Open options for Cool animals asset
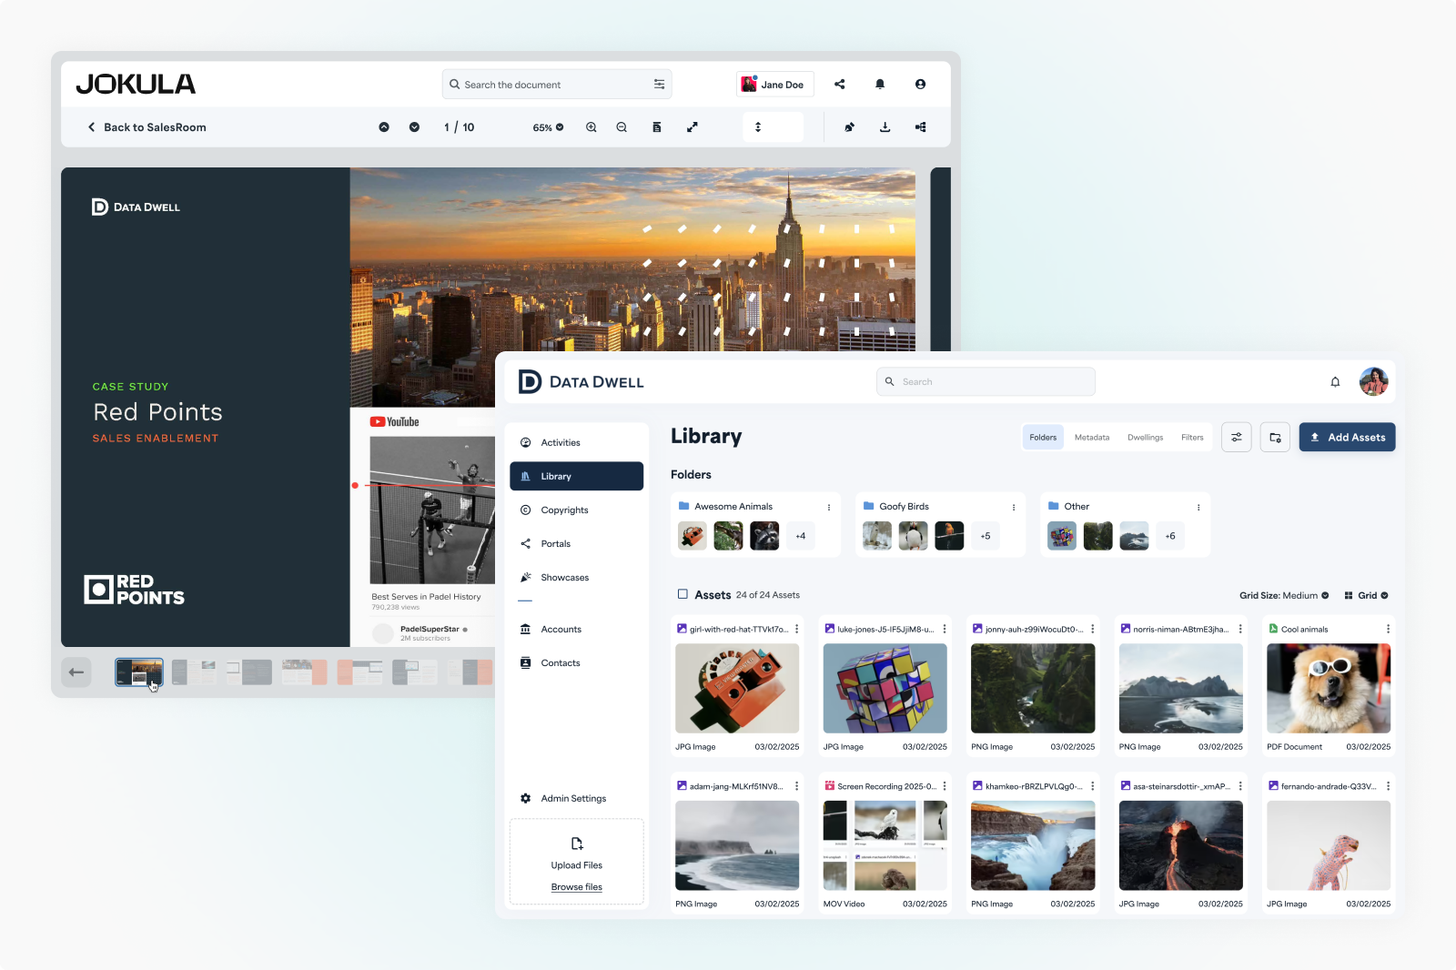This screenshot has height=970, width=1456. (x=1388, y=630)
